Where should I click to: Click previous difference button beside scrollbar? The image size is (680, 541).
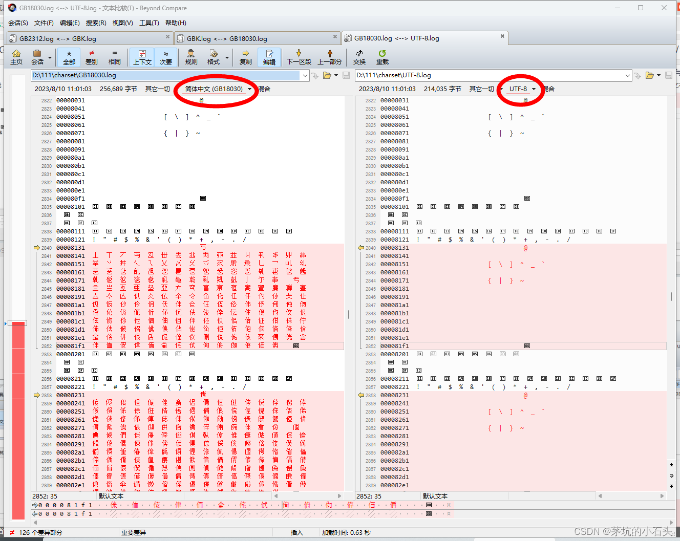[671, 465]
